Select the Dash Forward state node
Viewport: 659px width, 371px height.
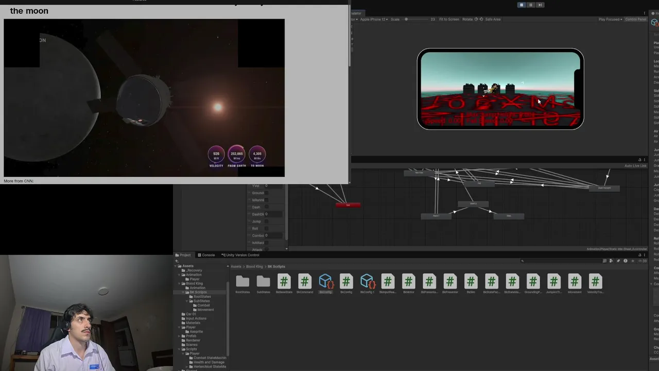click(604, 188)
